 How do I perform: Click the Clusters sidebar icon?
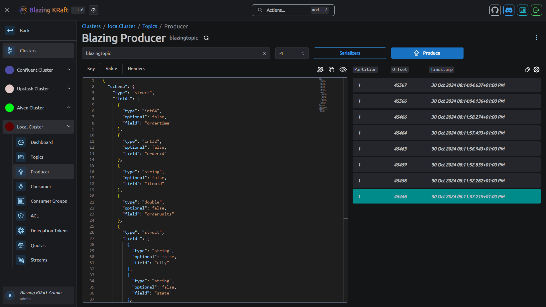[x=10, y=51]
